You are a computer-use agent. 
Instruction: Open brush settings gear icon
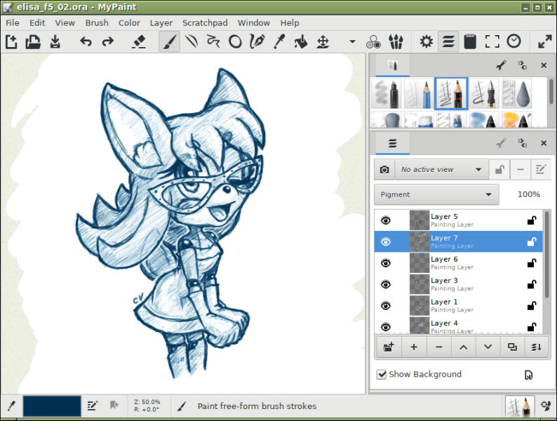click(x=427, y=41)
